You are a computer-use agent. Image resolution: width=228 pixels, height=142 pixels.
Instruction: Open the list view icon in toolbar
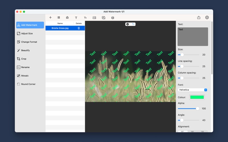tap(59, 18)
